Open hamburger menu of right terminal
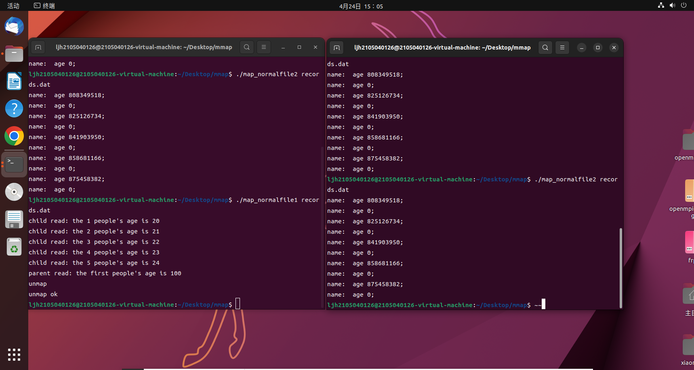Image resolution: width=694 pixels, height=370 pixels. pyautogui.click(x=562, y=48)
